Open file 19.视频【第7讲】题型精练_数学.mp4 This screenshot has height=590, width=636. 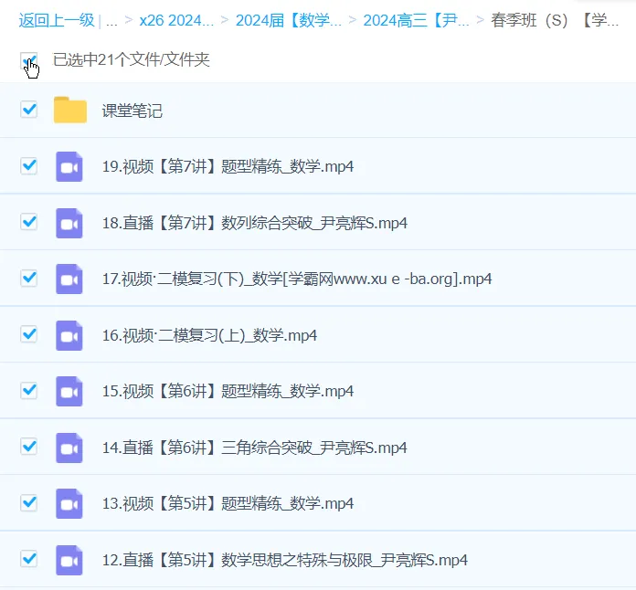pos(228,166)
